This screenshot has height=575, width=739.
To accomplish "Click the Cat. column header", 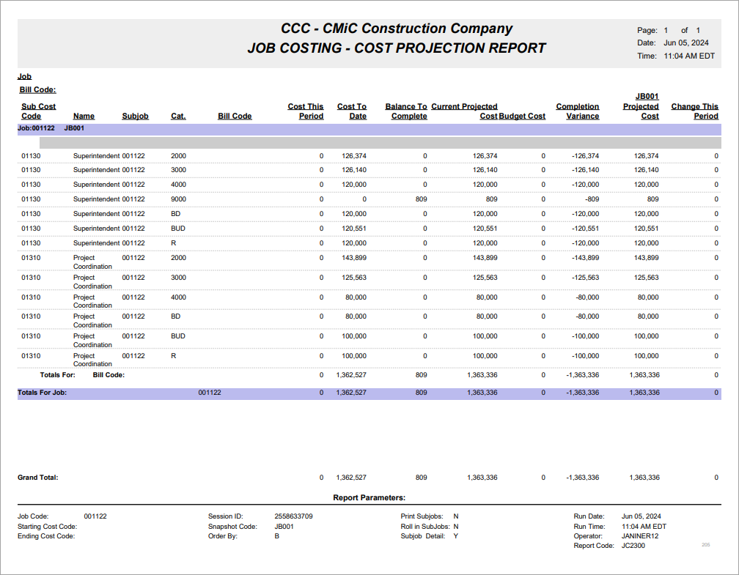I will (178, 116).
